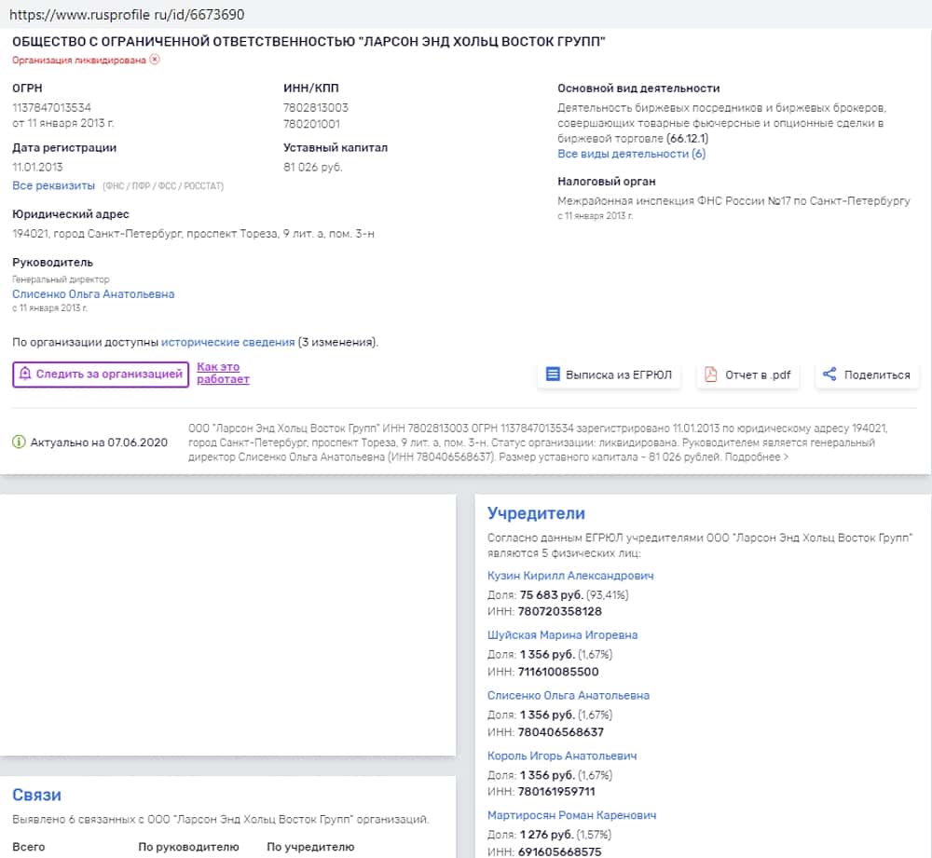Open Все реквизиты link

(53, 186)
